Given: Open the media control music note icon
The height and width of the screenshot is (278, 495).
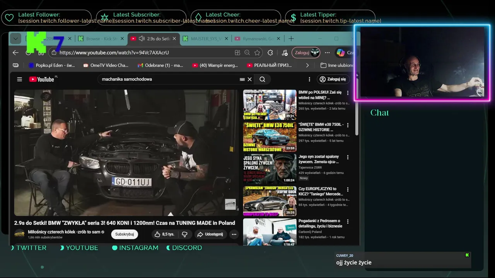Looking at the screenshot, I should pyautogui.click(x=284, y=53).
